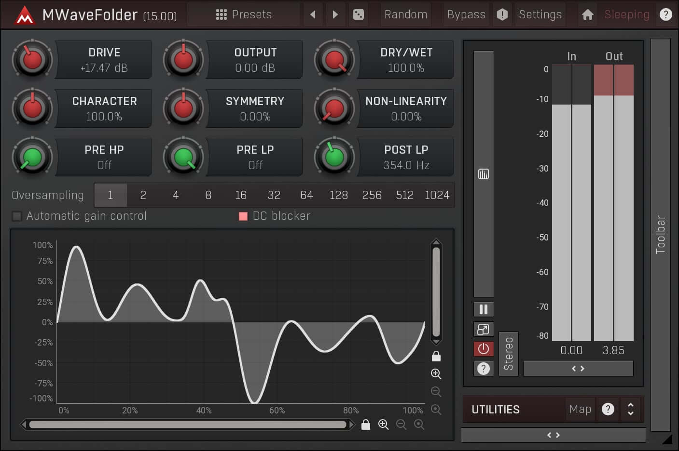This screenshot has width=679, height=451.
Task: Lock the graph vertical zoom
Action: 436,356
